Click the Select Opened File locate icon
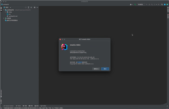Image resolution: width=169 pixels, height=109 pixels. point(26,7)
